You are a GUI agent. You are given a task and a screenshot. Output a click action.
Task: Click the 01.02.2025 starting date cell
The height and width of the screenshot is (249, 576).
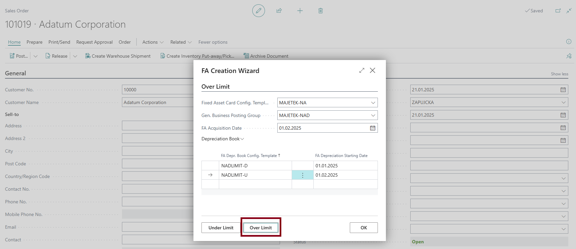345,175
